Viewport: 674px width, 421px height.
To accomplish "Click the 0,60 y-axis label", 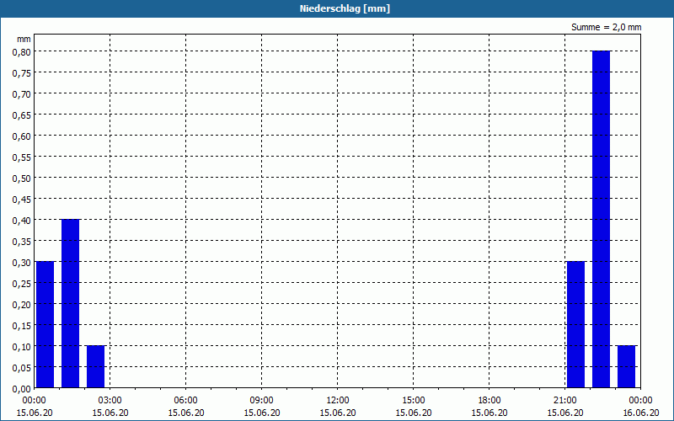I will 22,136.
